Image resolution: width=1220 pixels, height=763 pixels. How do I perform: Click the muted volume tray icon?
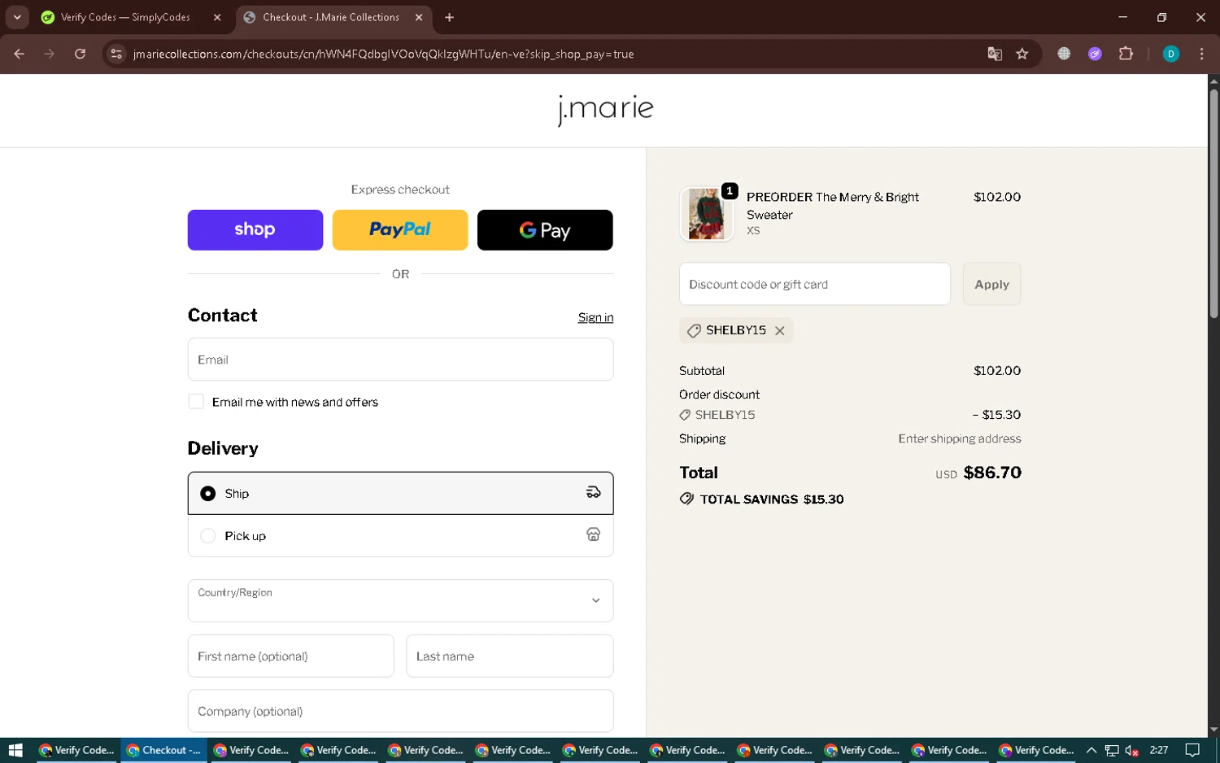point(1131,750)
